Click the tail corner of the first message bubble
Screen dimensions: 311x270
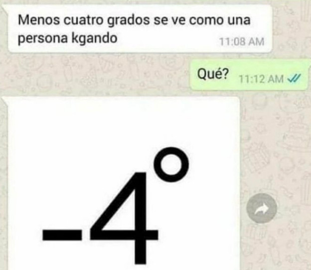tap(5, 8)
